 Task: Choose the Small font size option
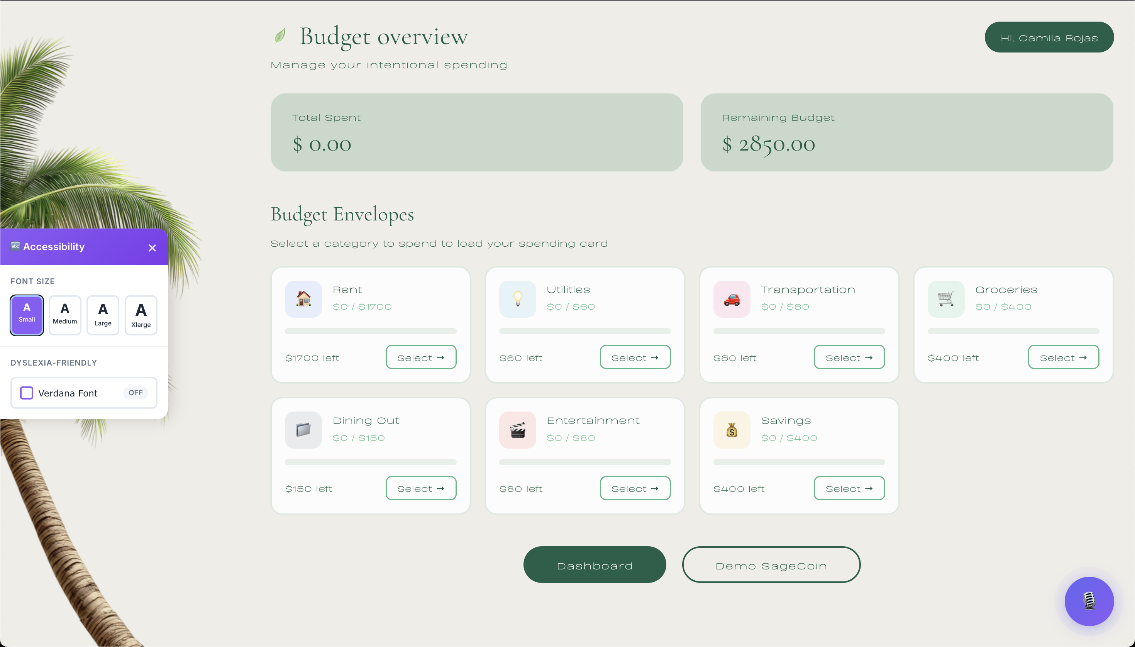tap(27, 315)
